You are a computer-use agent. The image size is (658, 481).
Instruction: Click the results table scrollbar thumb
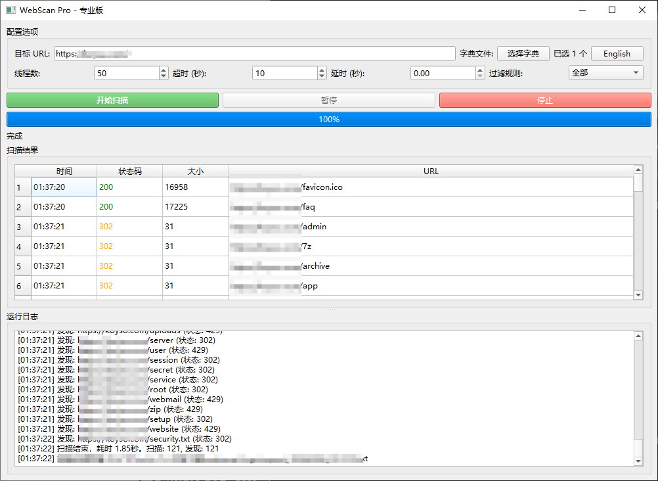point(638,183)
